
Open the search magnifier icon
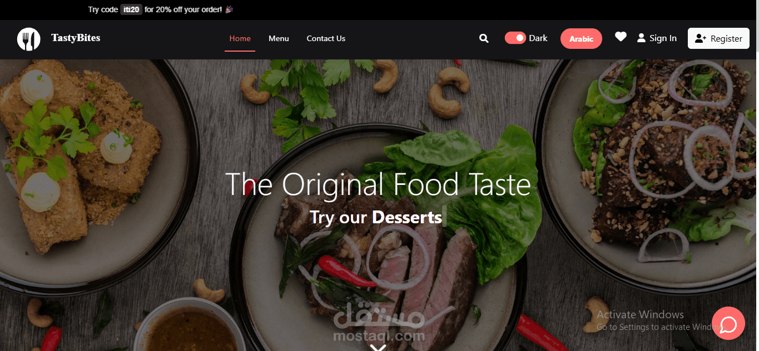(484, 38)
